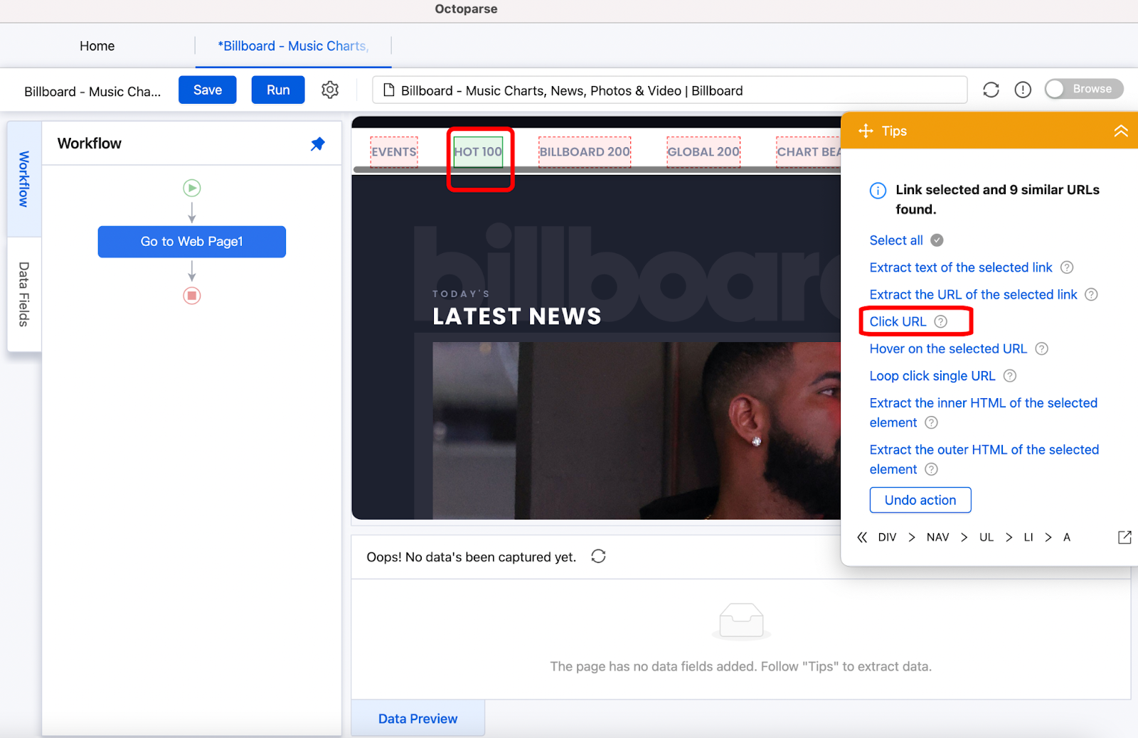This screenshot has width=1138, height=738.
Task: Click the green workflow start node
Action: [x=192, y=188]
